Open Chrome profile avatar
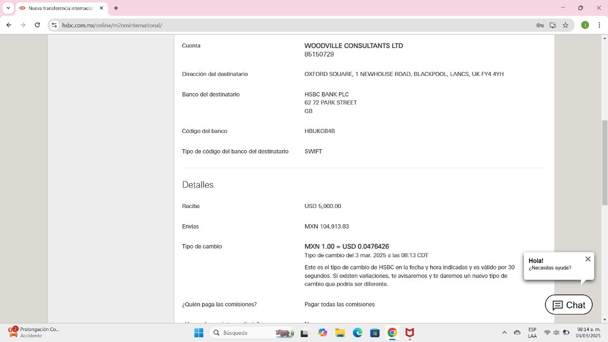Screen dimensions: 608x342 click(x=585, y=25)
